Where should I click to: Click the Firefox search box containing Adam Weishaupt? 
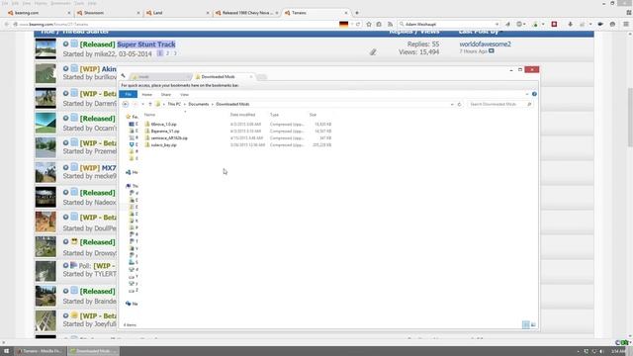(x=449, y=24)
